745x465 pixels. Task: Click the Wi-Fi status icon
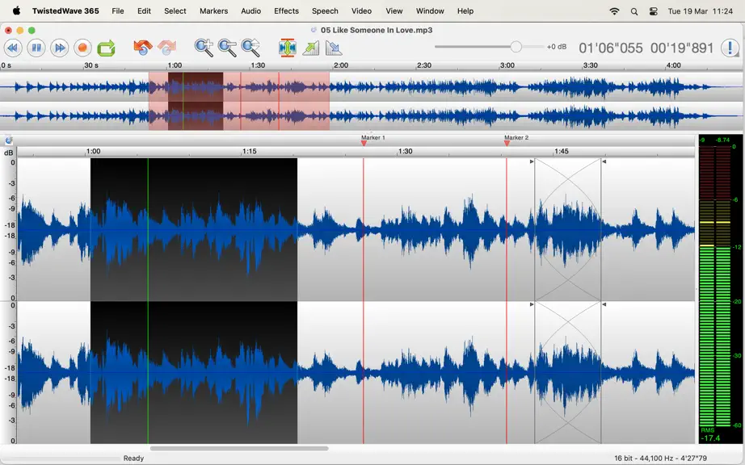point(614,11)
